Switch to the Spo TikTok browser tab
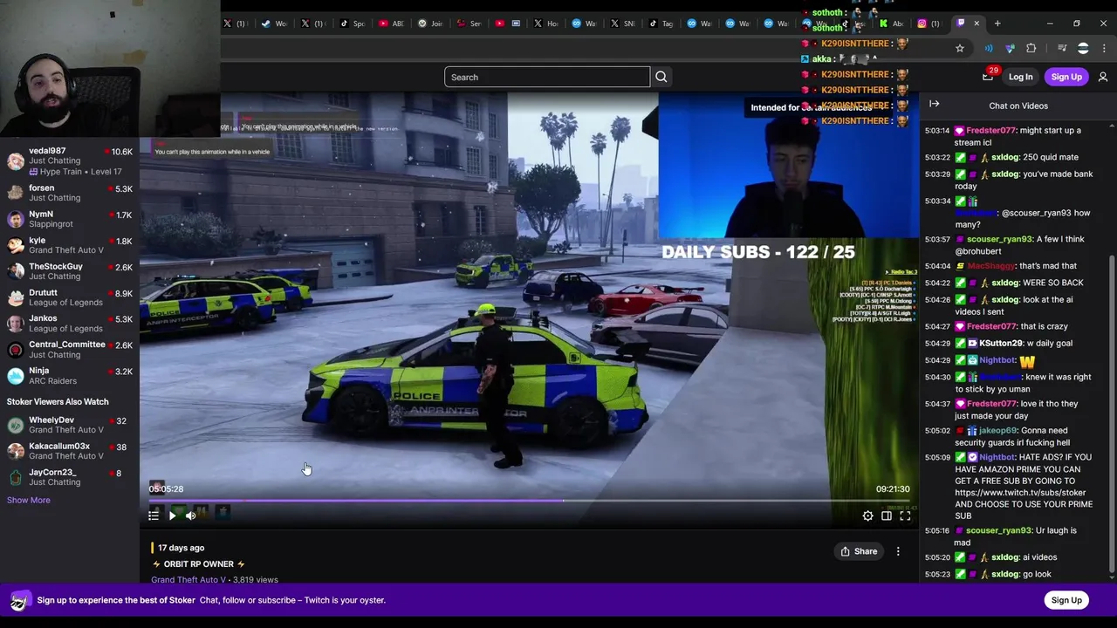The image size is (1117, 628). pos(353,24)
